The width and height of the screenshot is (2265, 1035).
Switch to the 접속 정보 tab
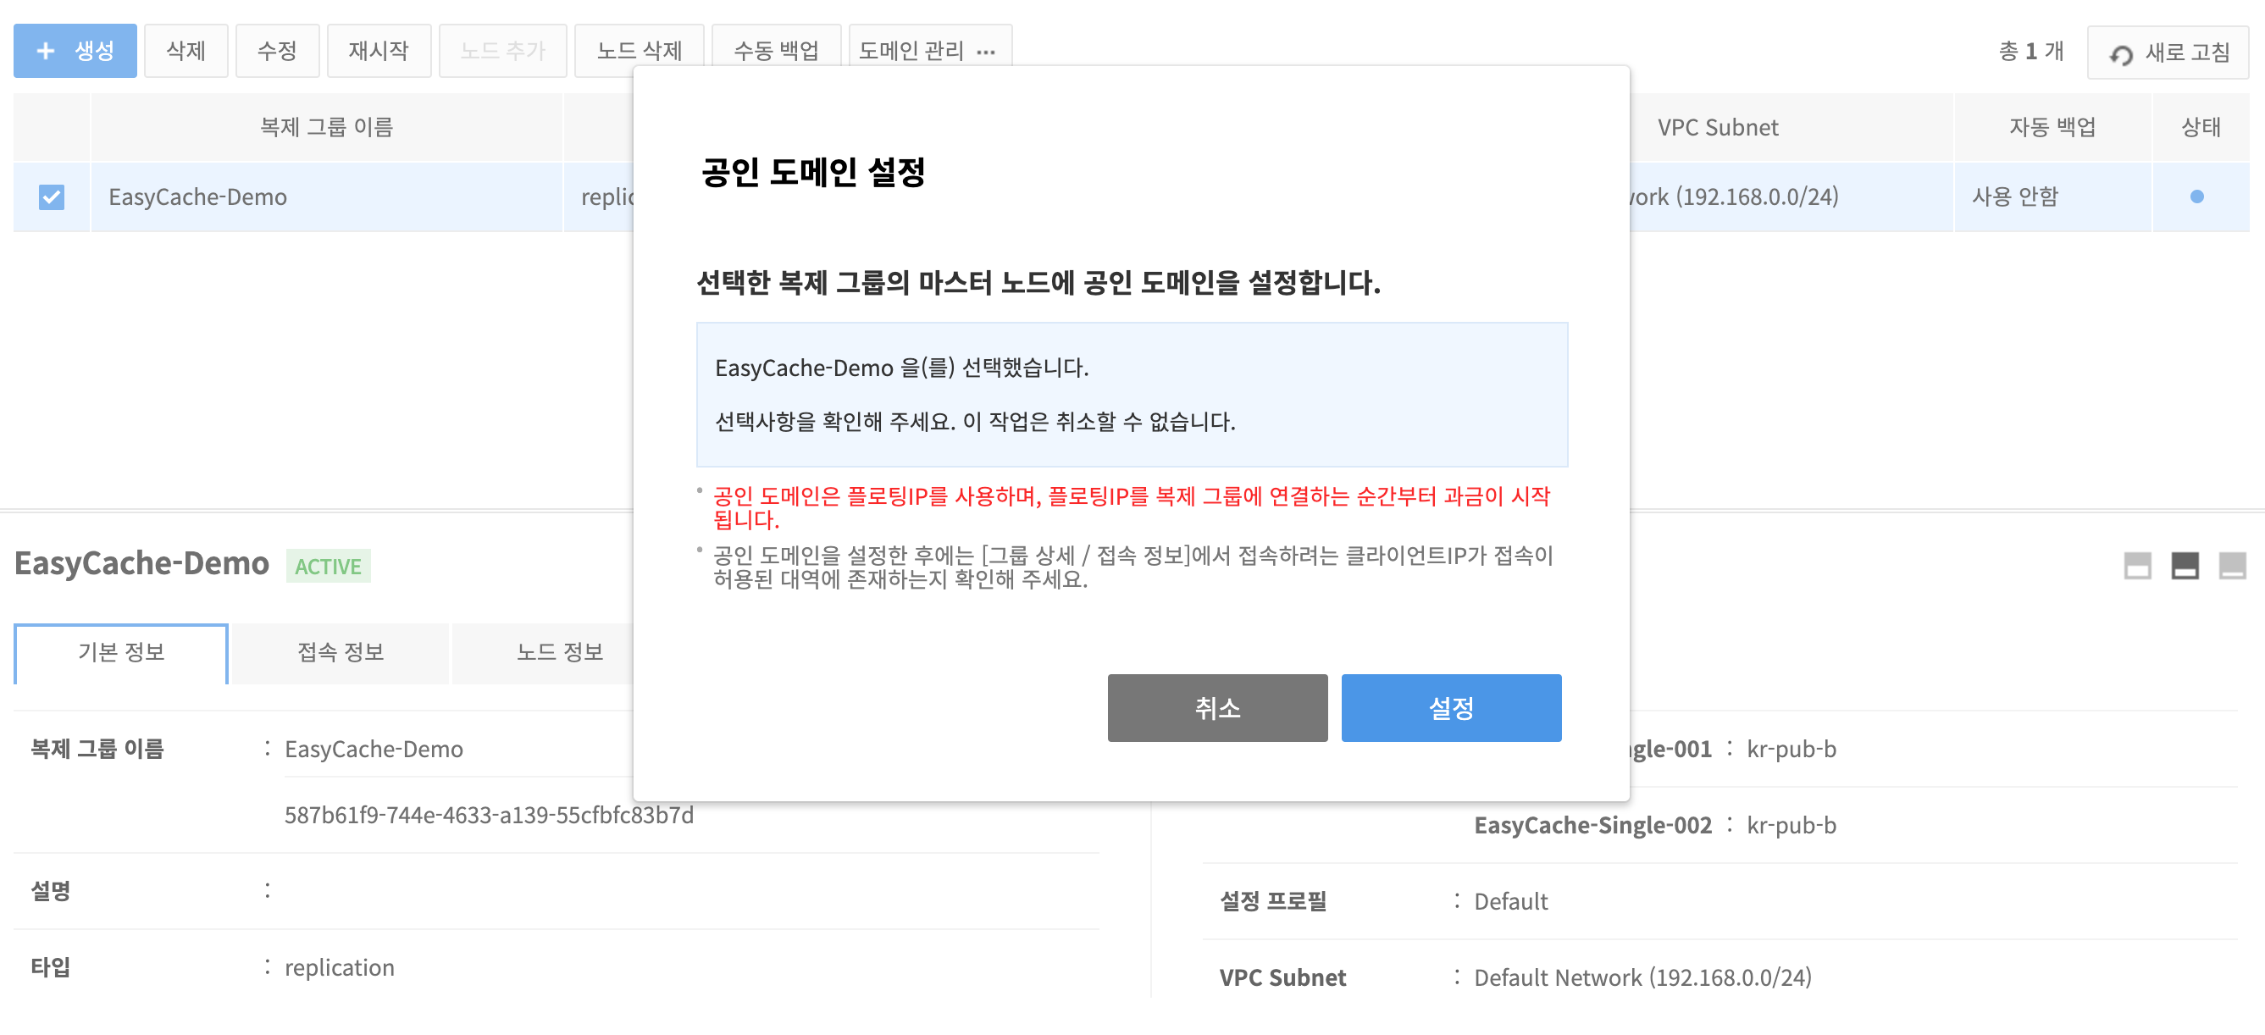point(341,652)
